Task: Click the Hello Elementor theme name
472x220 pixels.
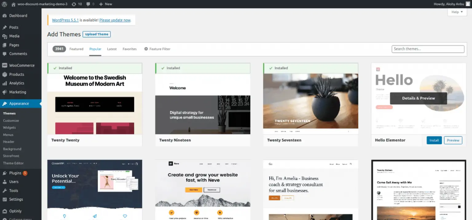Action: 390,140
